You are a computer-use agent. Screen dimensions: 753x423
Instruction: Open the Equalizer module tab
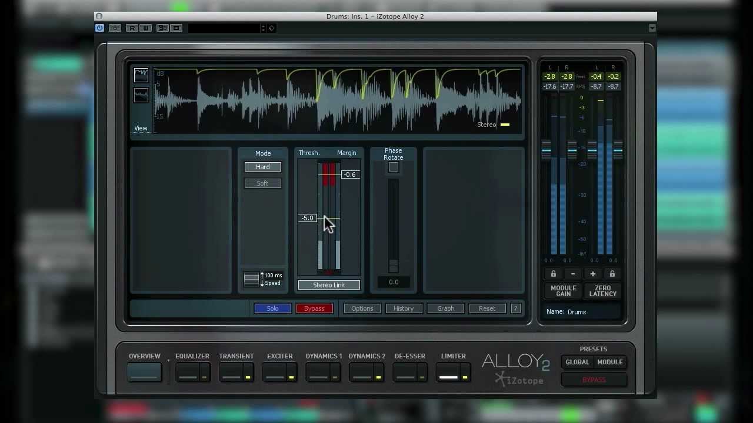pyautogui.click(x=188, y=372)
